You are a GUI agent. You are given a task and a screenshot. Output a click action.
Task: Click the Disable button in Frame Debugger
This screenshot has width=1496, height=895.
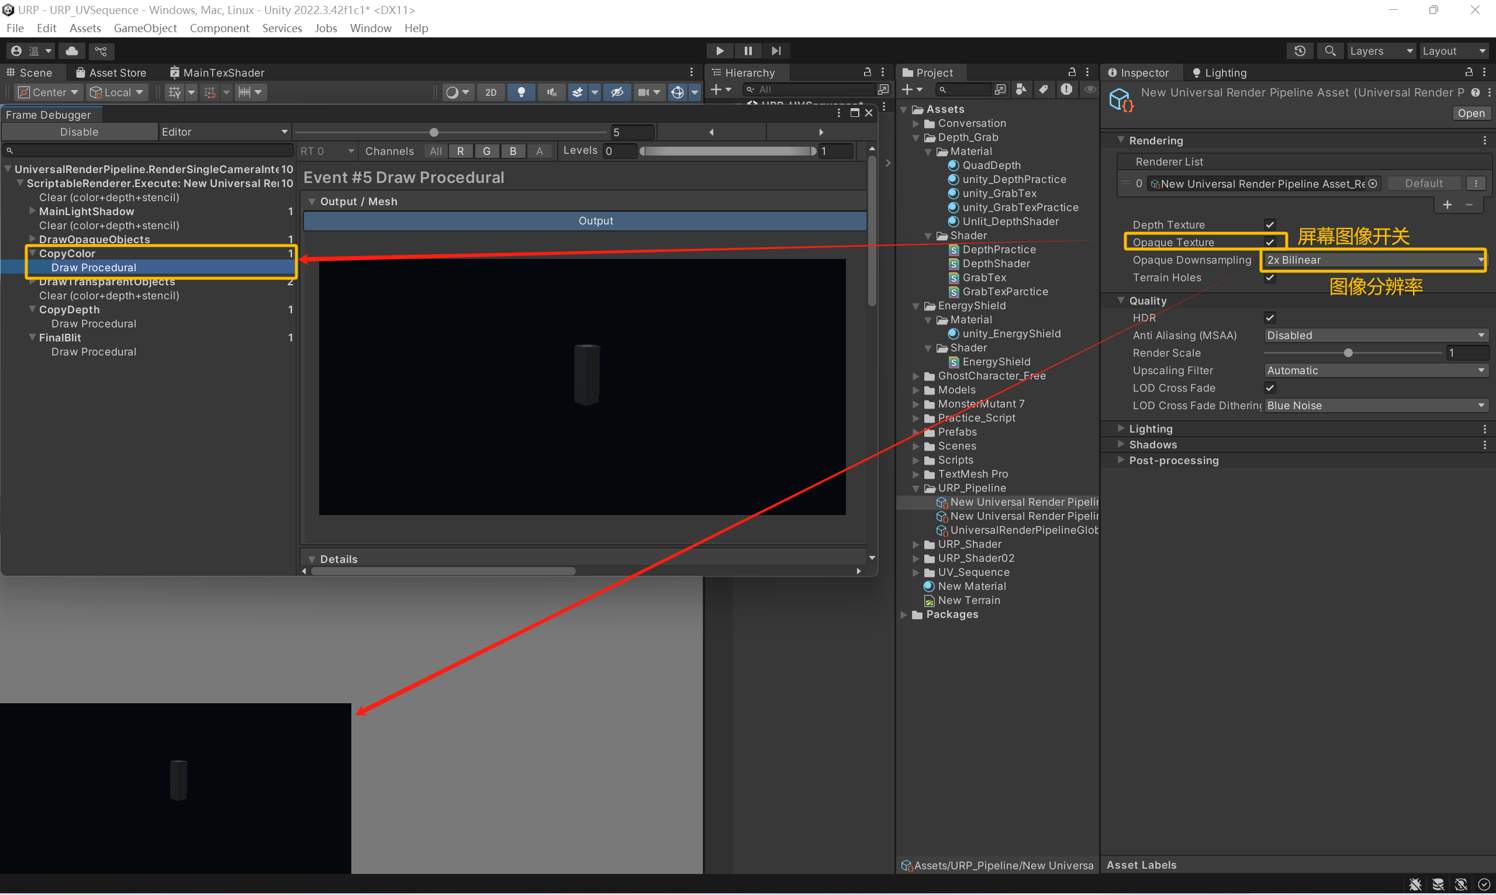click(x=79, y=132)
